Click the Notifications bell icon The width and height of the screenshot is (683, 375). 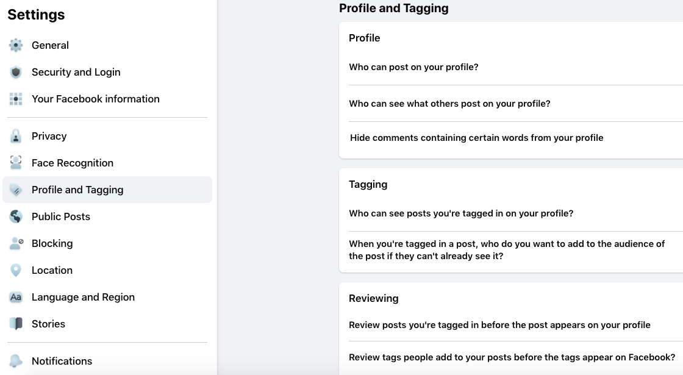(16, 361)
